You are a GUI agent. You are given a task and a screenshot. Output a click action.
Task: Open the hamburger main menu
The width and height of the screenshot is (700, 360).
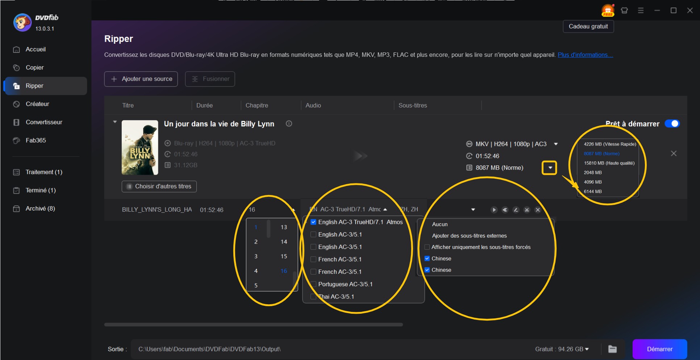(641, 10)
